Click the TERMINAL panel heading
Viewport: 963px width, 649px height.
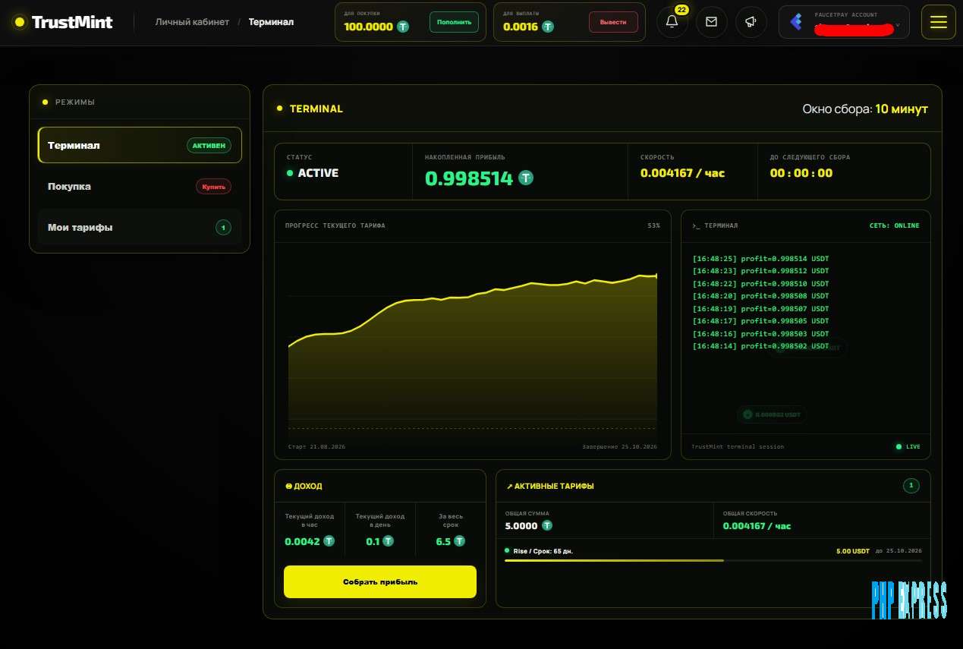click(x=316, y=109)
